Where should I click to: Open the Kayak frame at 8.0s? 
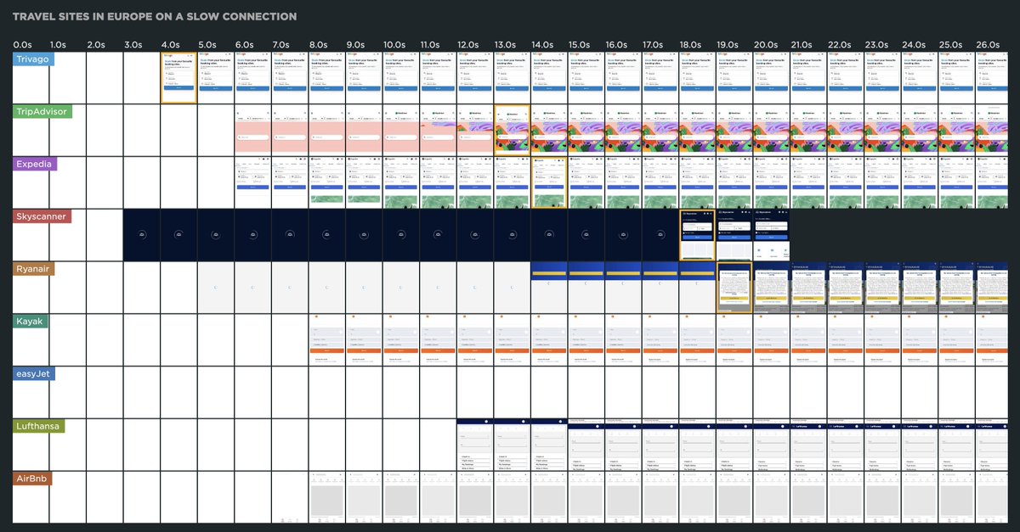(x=326, y=339)
